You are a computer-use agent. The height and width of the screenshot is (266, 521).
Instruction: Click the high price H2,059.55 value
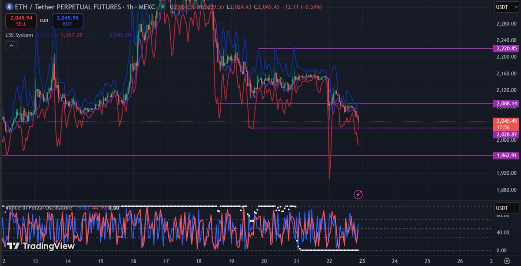211,7
